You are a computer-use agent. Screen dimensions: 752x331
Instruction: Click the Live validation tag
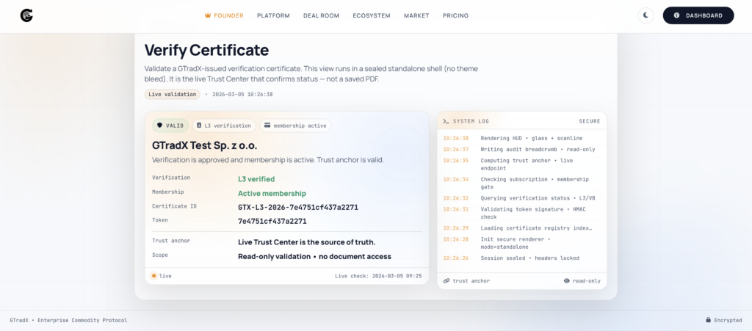[172, 95]
